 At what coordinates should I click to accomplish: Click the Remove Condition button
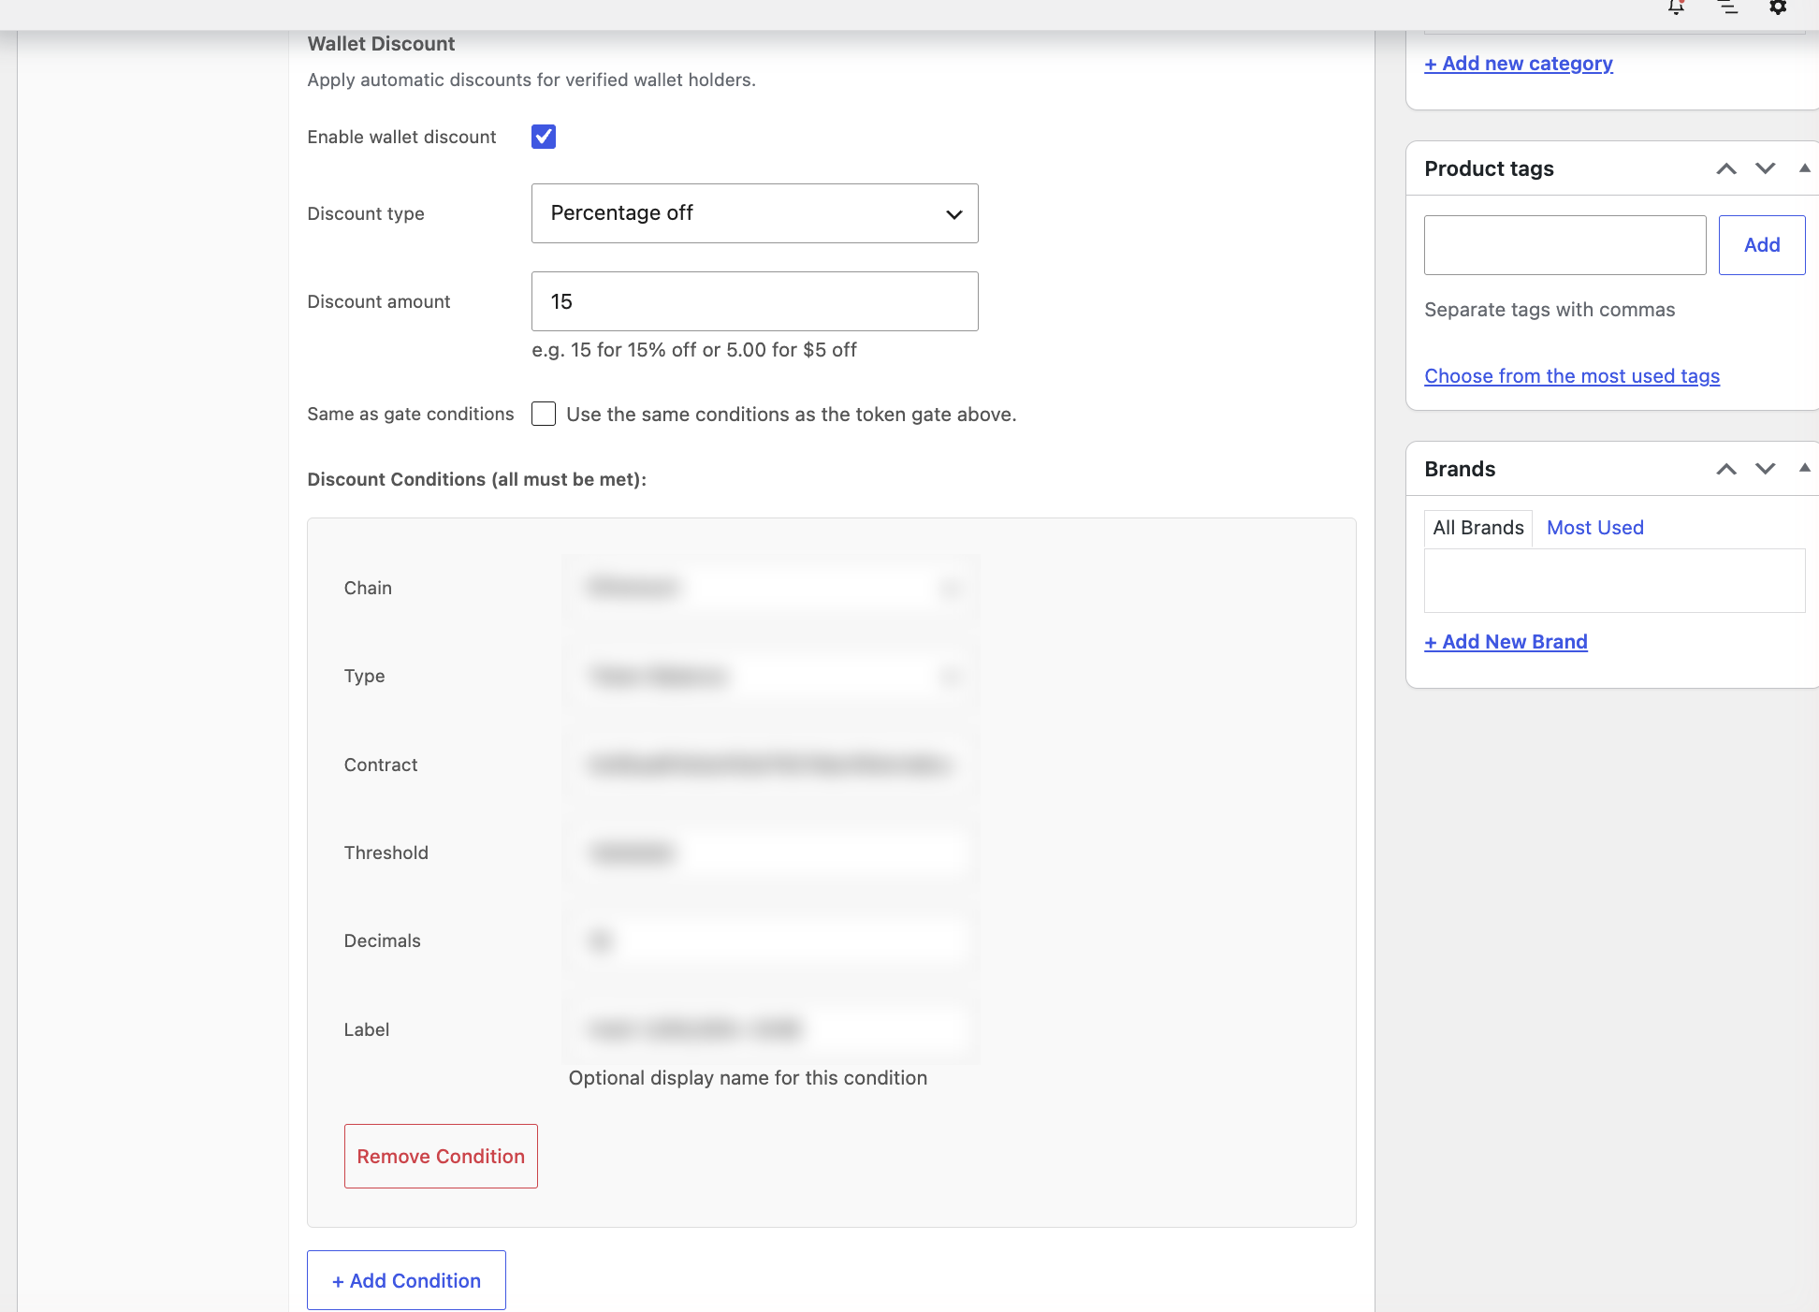pyautogui.click(x=441, y=1156)
